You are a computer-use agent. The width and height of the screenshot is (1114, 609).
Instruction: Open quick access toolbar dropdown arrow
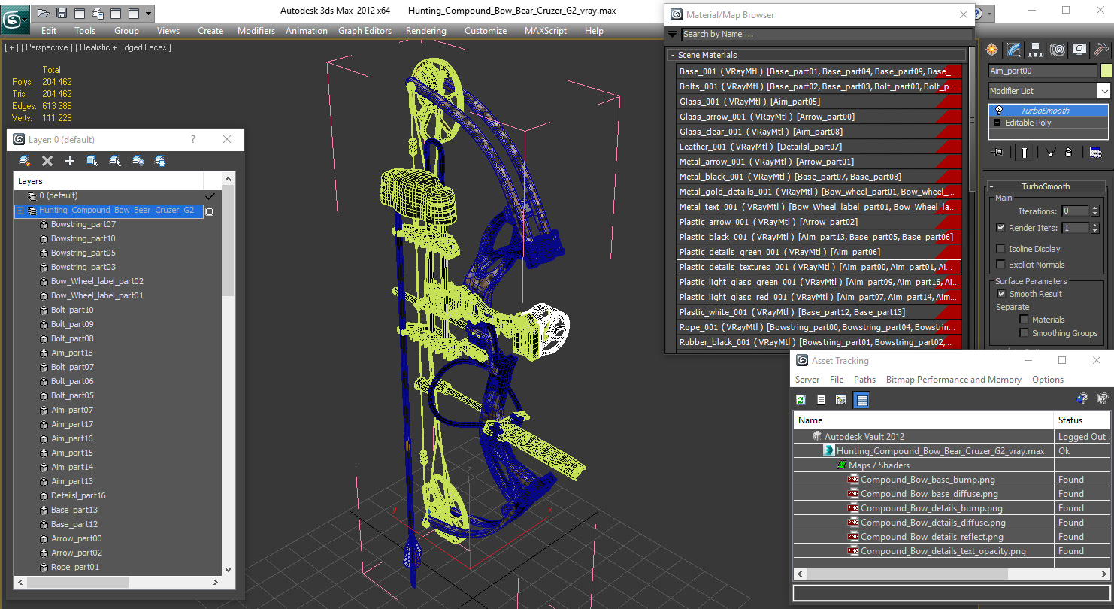coord(148,14)
